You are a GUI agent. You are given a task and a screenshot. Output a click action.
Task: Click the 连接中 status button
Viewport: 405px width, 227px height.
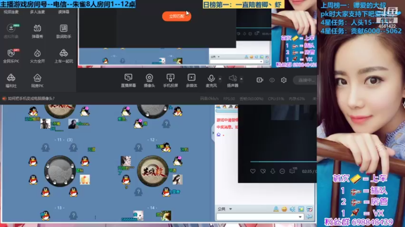[x=305, y=80]
